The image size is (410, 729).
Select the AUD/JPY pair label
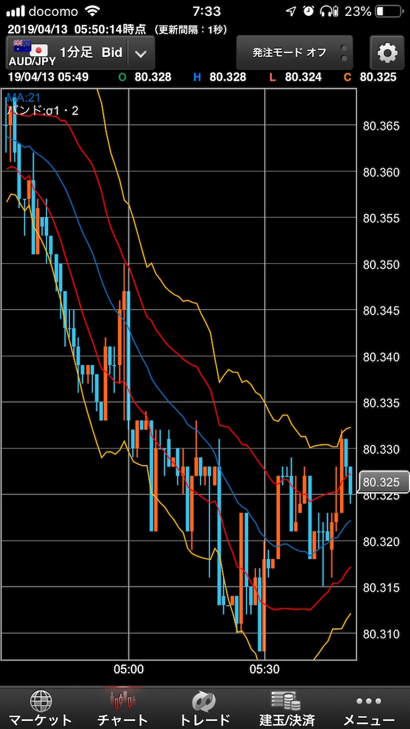[x=32, y=62]
